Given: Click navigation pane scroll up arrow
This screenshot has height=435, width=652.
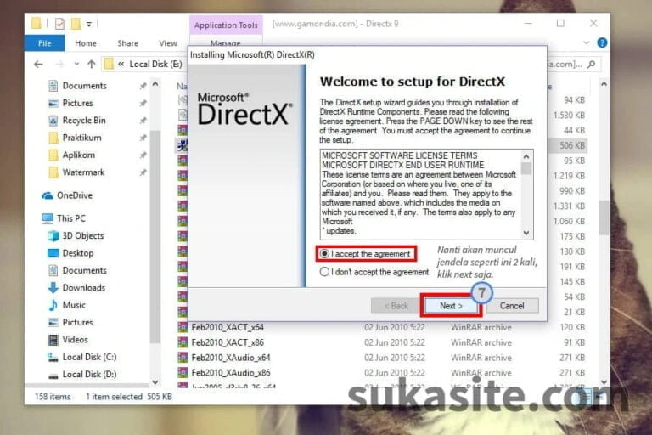Looking at the screenshot, I should pos(155,84).
